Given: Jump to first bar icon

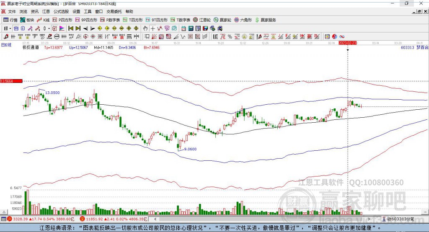Looking at the screenshot, I should [x=70, y=28].
